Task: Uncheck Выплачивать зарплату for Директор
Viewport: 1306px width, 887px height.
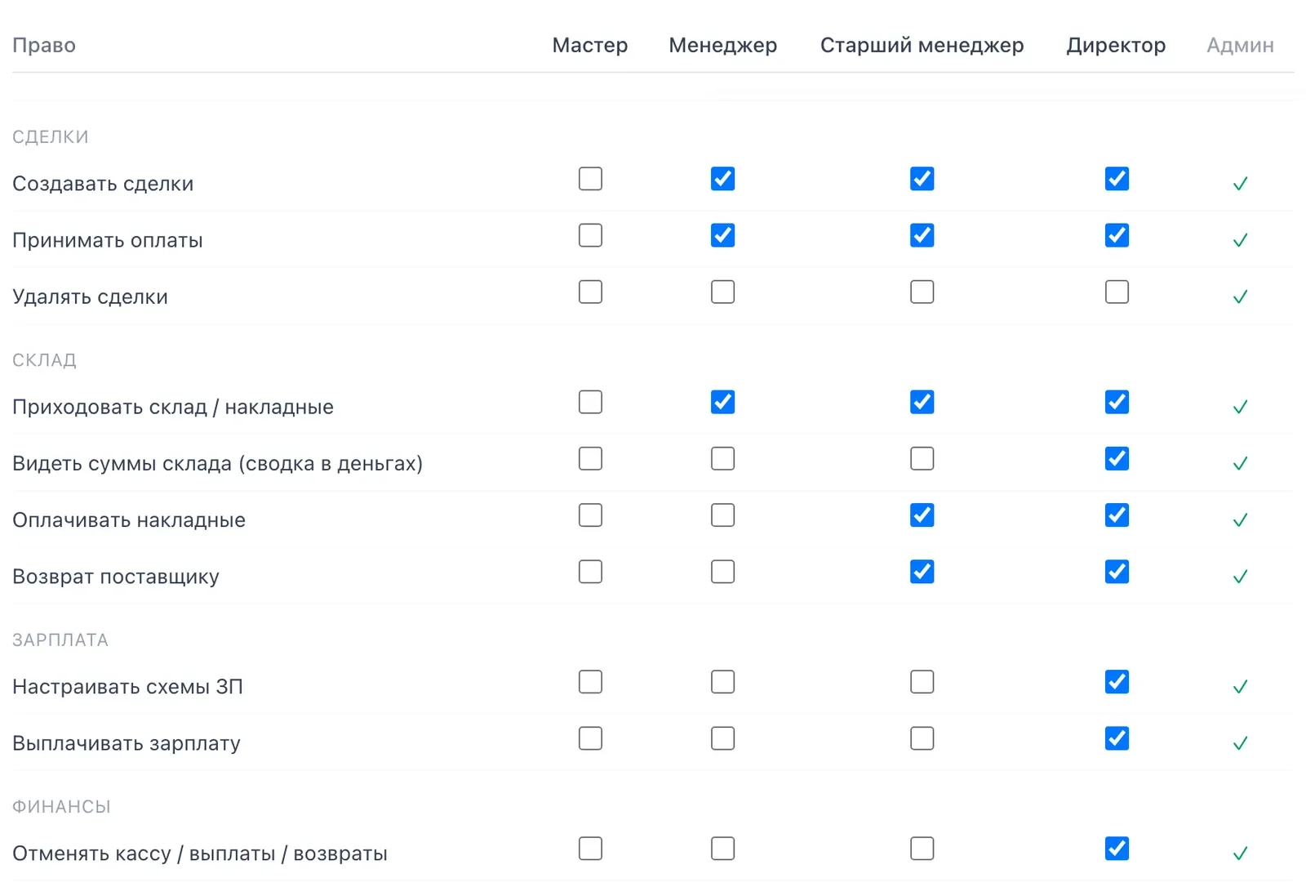Action: tap(1117, 738)
